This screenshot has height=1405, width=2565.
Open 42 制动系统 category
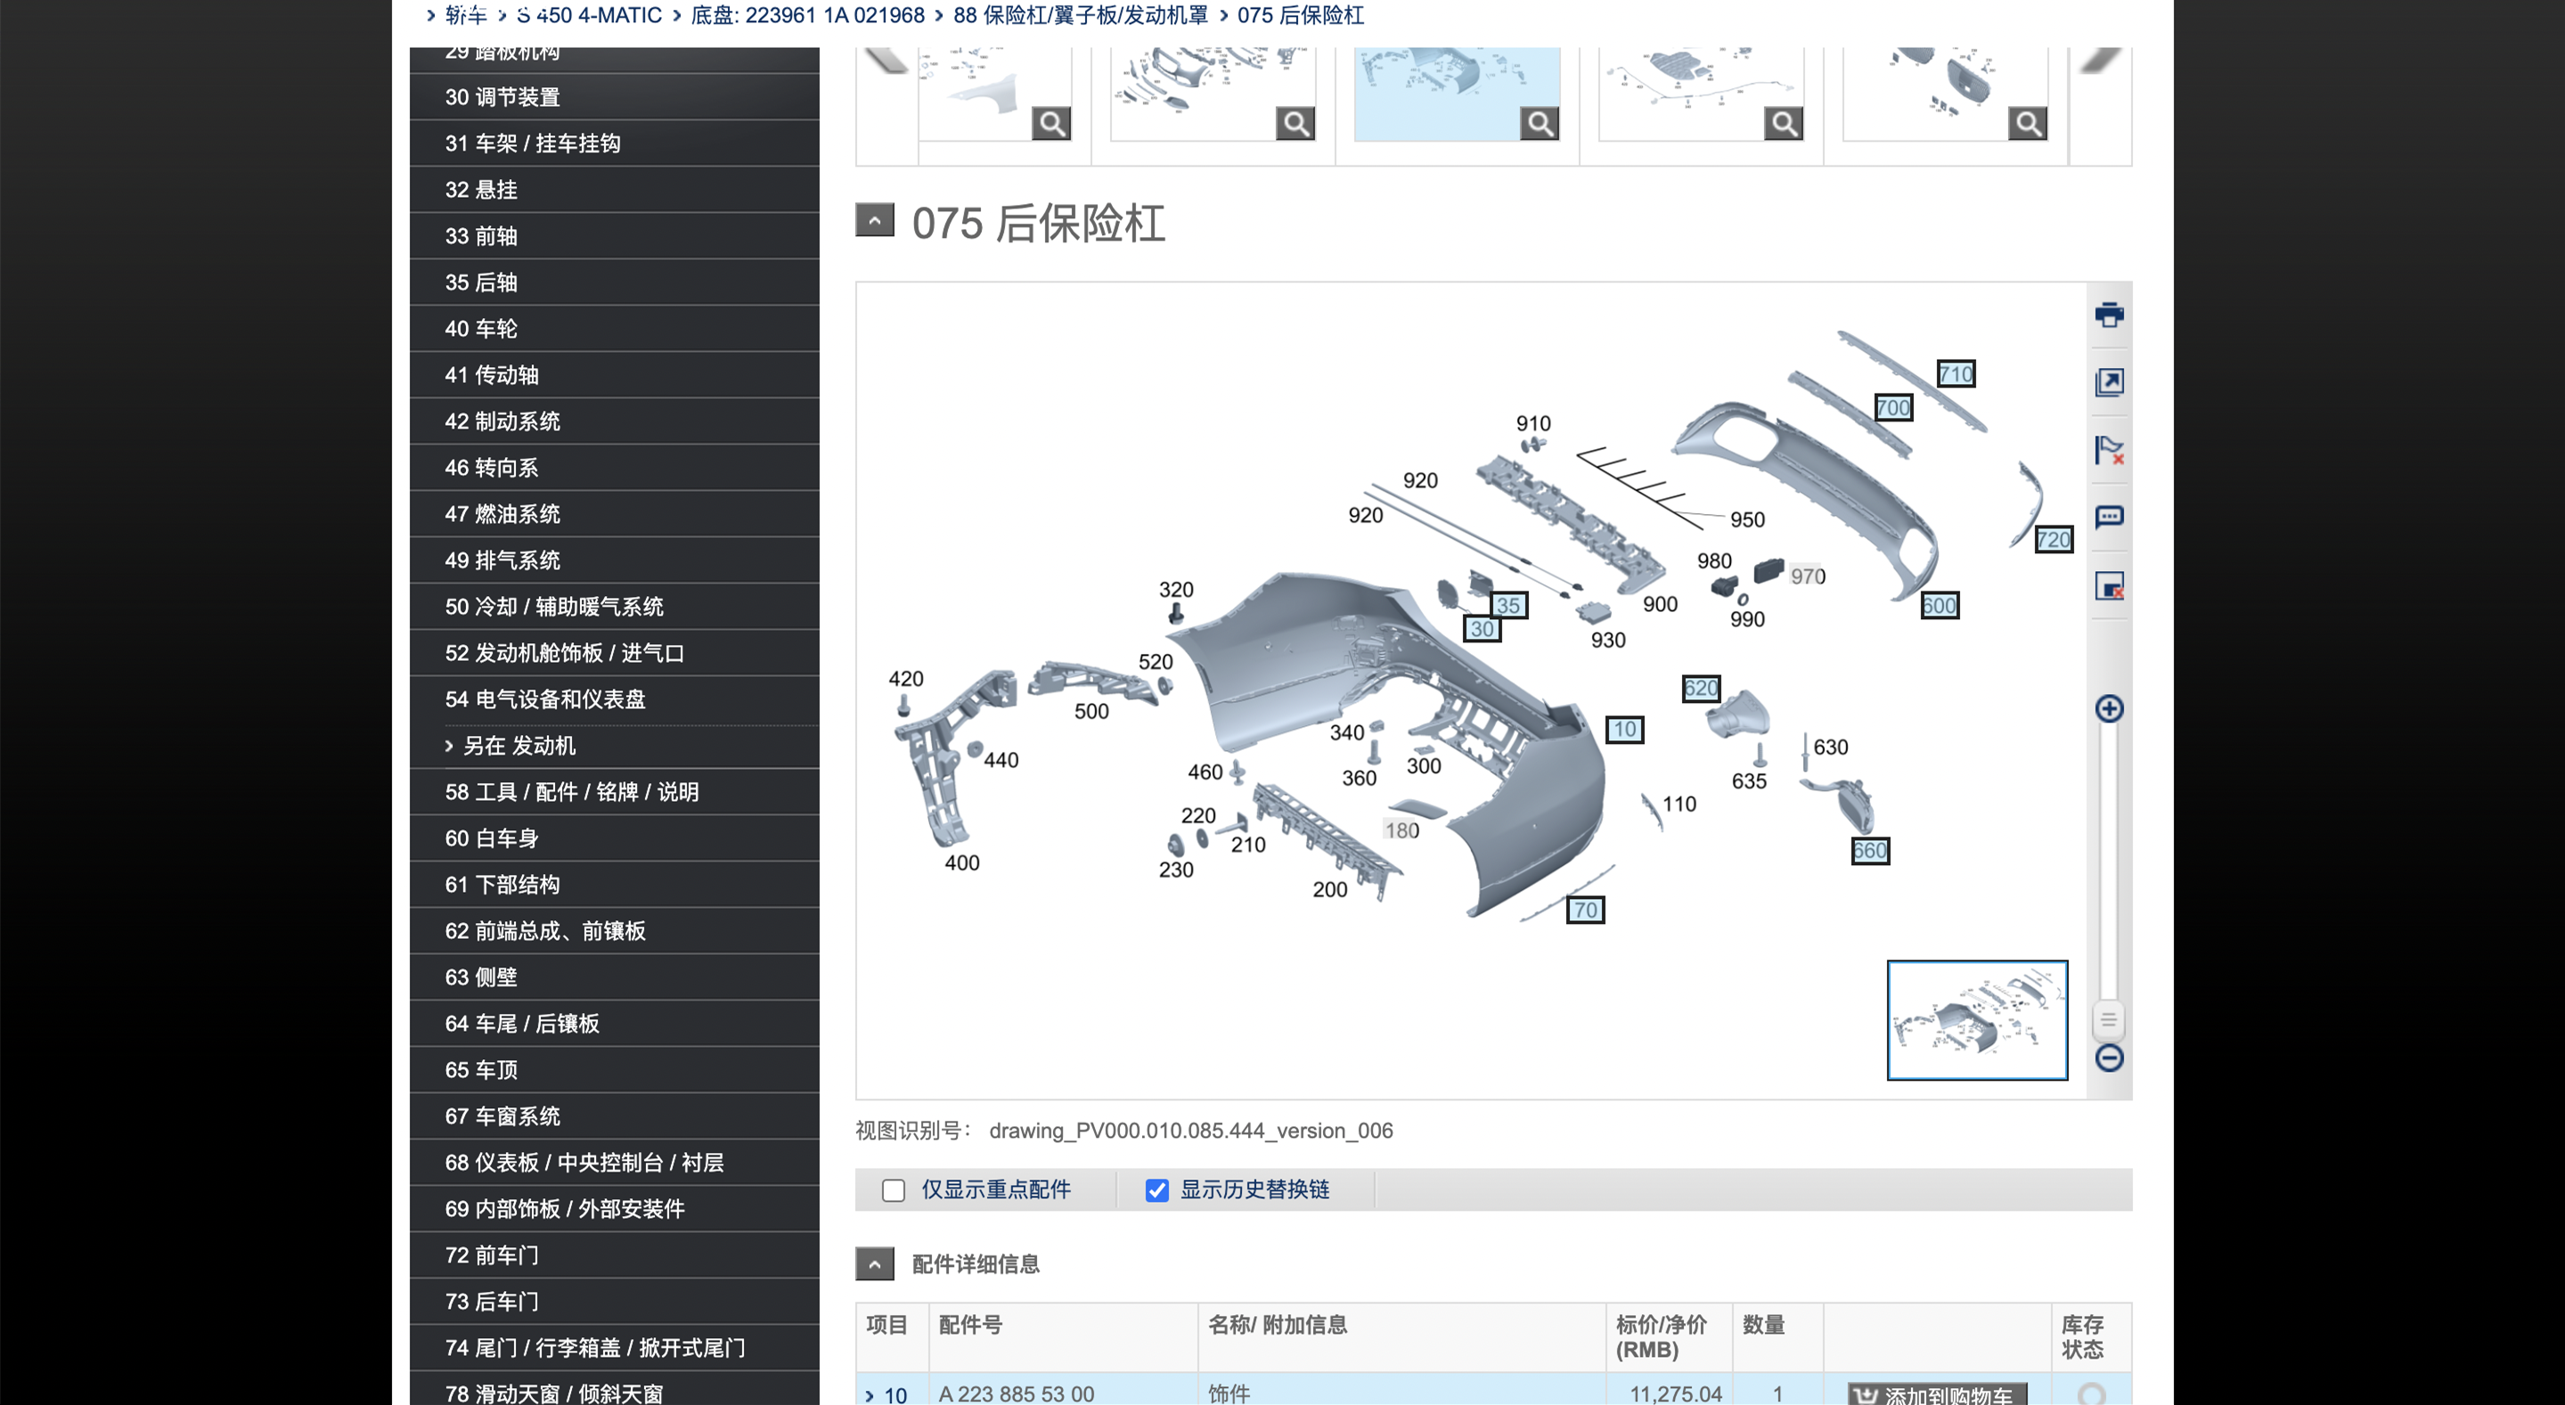(615, 421)
